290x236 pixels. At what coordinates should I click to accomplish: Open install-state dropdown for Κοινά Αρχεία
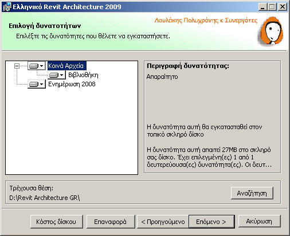[37, 66]
